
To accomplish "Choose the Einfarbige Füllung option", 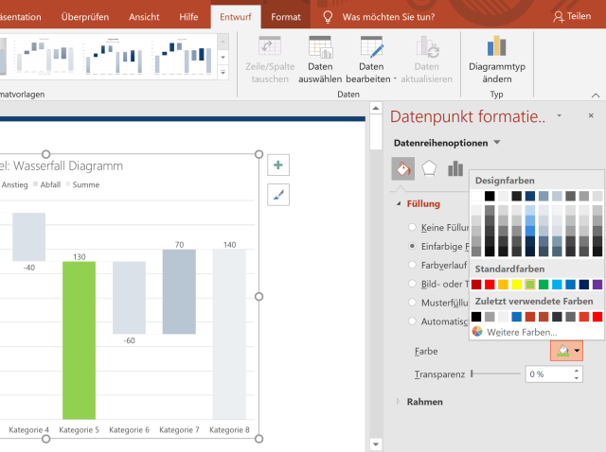I will coord(411,245).
